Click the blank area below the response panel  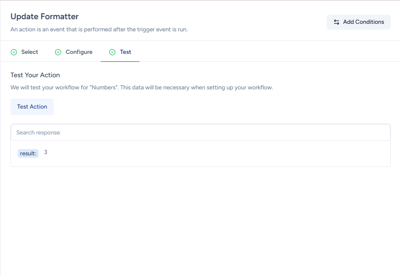coord(200,221)
